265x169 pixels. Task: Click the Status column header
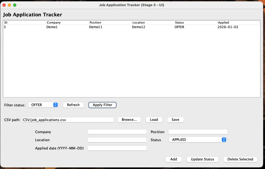coord(196,22)
